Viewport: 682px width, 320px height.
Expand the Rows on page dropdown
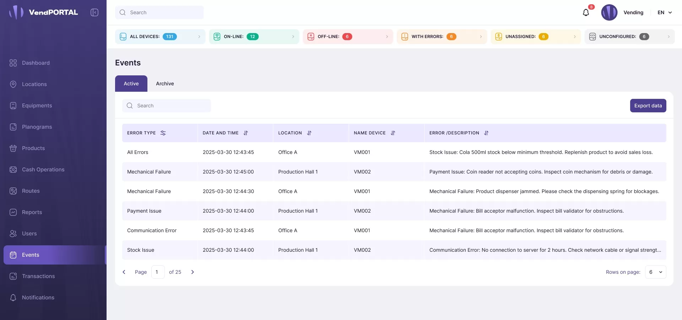655,272
